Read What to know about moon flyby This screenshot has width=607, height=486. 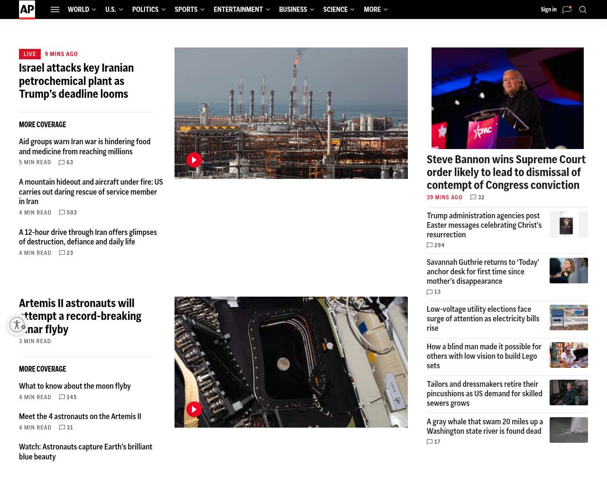(x=75, y=386)
